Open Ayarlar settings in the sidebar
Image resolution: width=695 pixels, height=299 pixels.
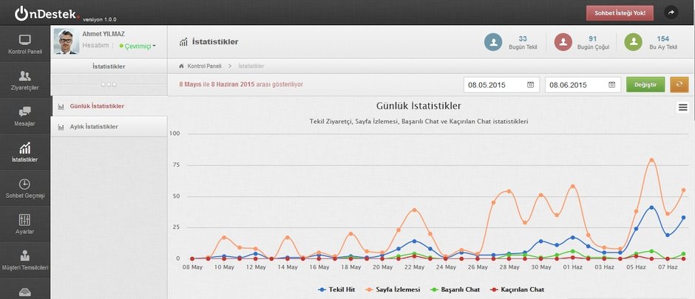coord(24,224)
